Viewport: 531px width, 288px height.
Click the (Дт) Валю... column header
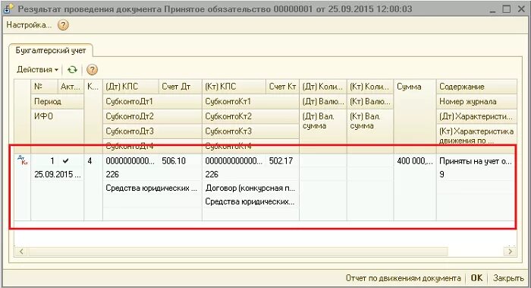pyautogui.click(x=323, y=101)
